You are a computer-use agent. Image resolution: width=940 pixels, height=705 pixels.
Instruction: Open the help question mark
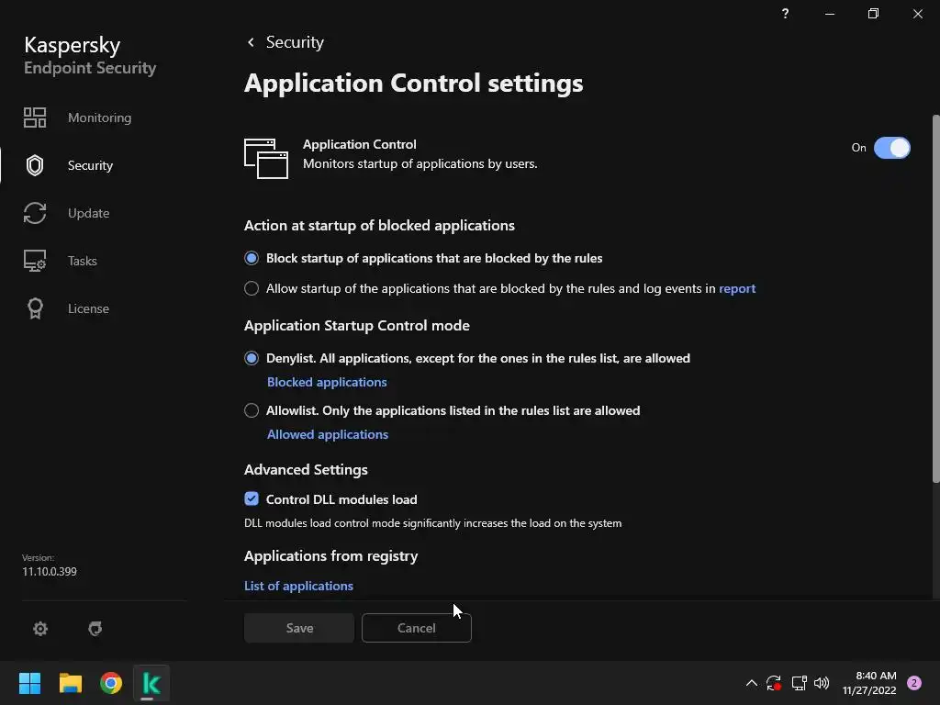coord(786,13)
